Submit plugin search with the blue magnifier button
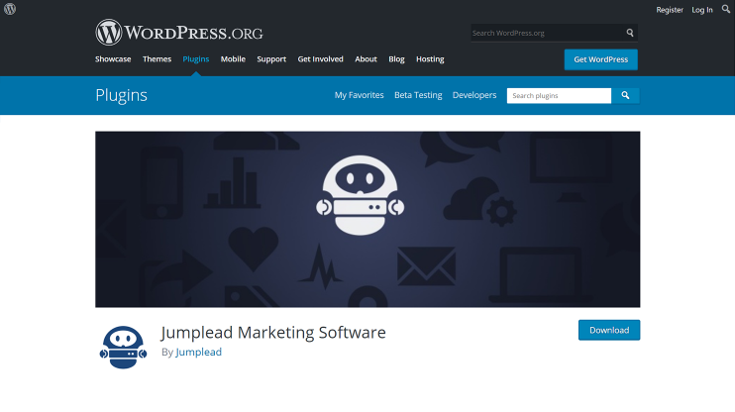735x412 pixels. pos(625,96)
